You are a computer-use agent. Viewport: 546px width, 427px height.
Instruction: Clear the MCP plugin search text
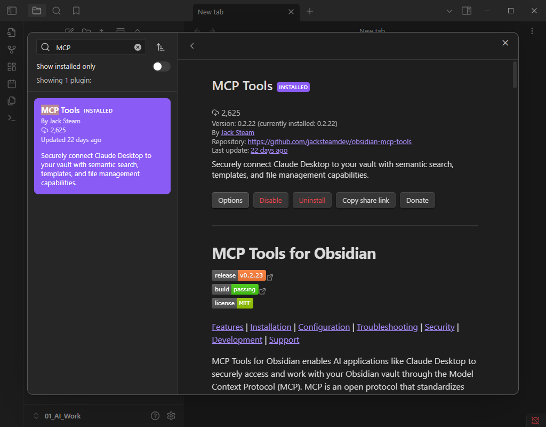138,48
